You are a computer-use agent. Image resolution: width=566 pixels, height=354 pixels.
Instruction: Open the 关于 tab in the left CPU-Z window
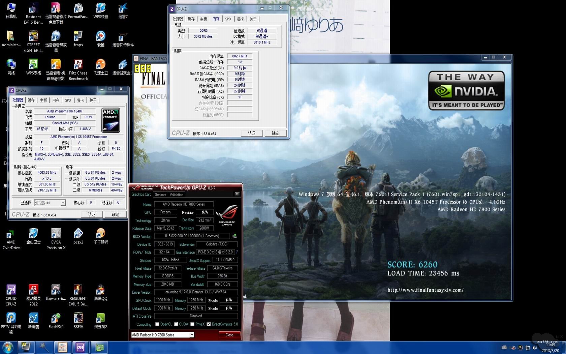click(x=93, y=100)
